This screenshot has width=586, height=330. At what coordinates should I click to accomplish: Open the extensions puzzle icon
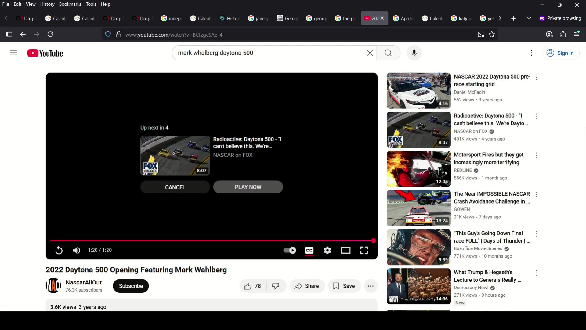point(563,35)
